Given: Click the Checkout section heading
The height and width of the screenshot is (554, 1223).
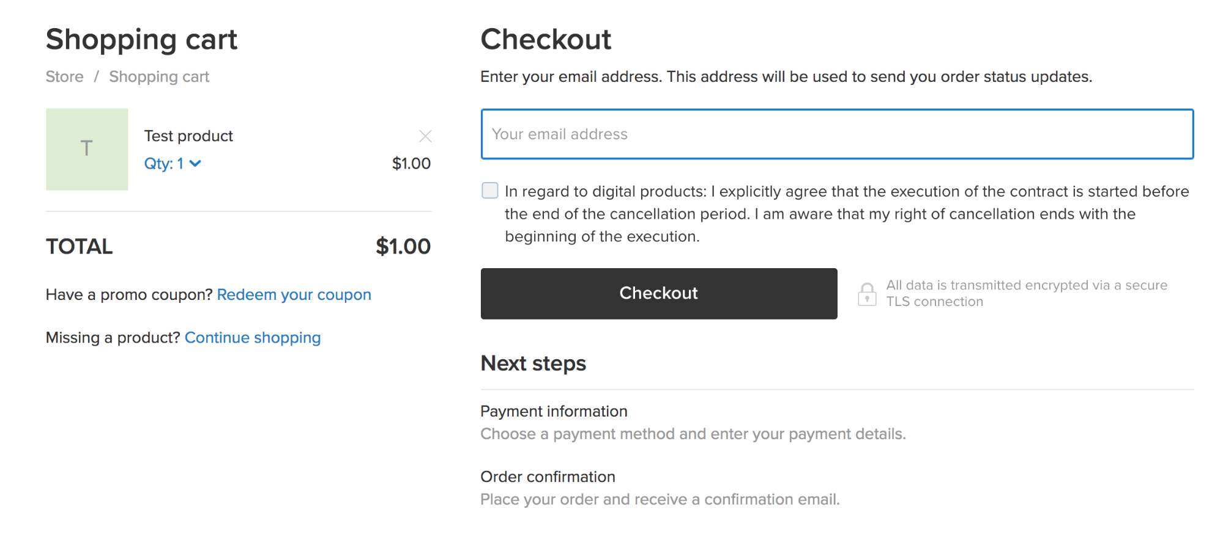Looking at the screenshot, I should pos(546,40).
